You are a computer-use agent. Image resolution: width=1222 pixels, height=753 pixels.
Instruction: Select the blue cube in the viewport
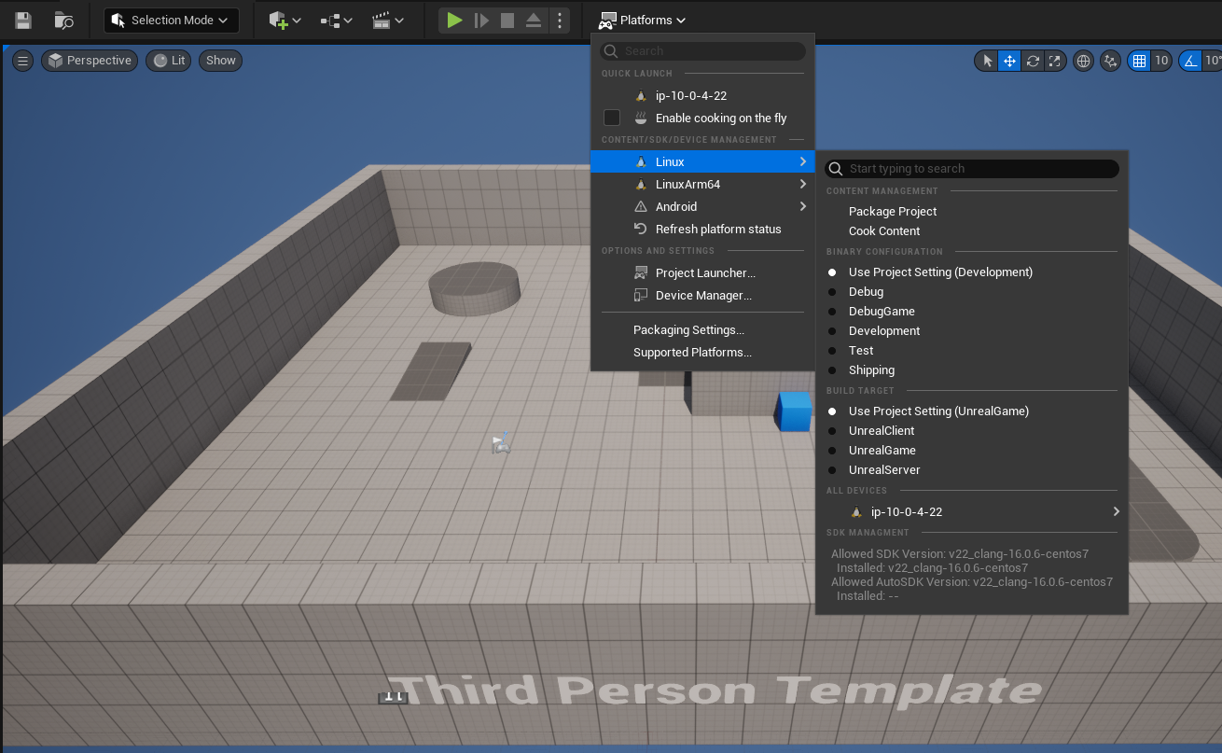pyautogui.click(x=795, y=411)
